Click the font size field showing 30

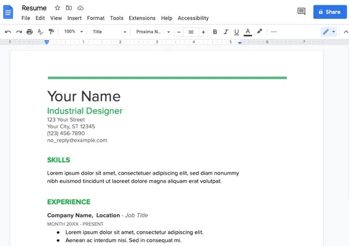(x=191, y=32)
